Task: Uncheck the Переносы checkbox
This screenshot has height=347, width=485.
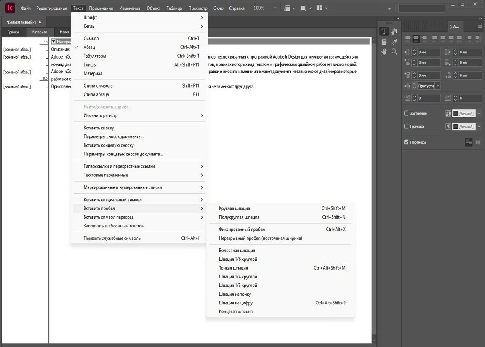Action: tap(406, 142)
